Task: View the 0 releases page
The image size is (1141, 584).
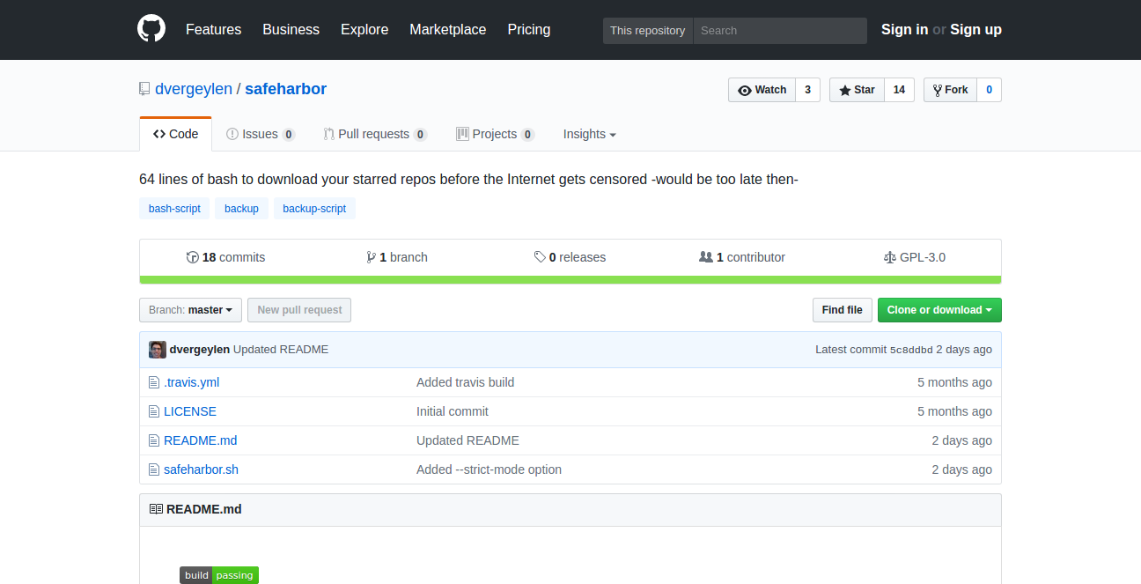Action: click(570, 257)
